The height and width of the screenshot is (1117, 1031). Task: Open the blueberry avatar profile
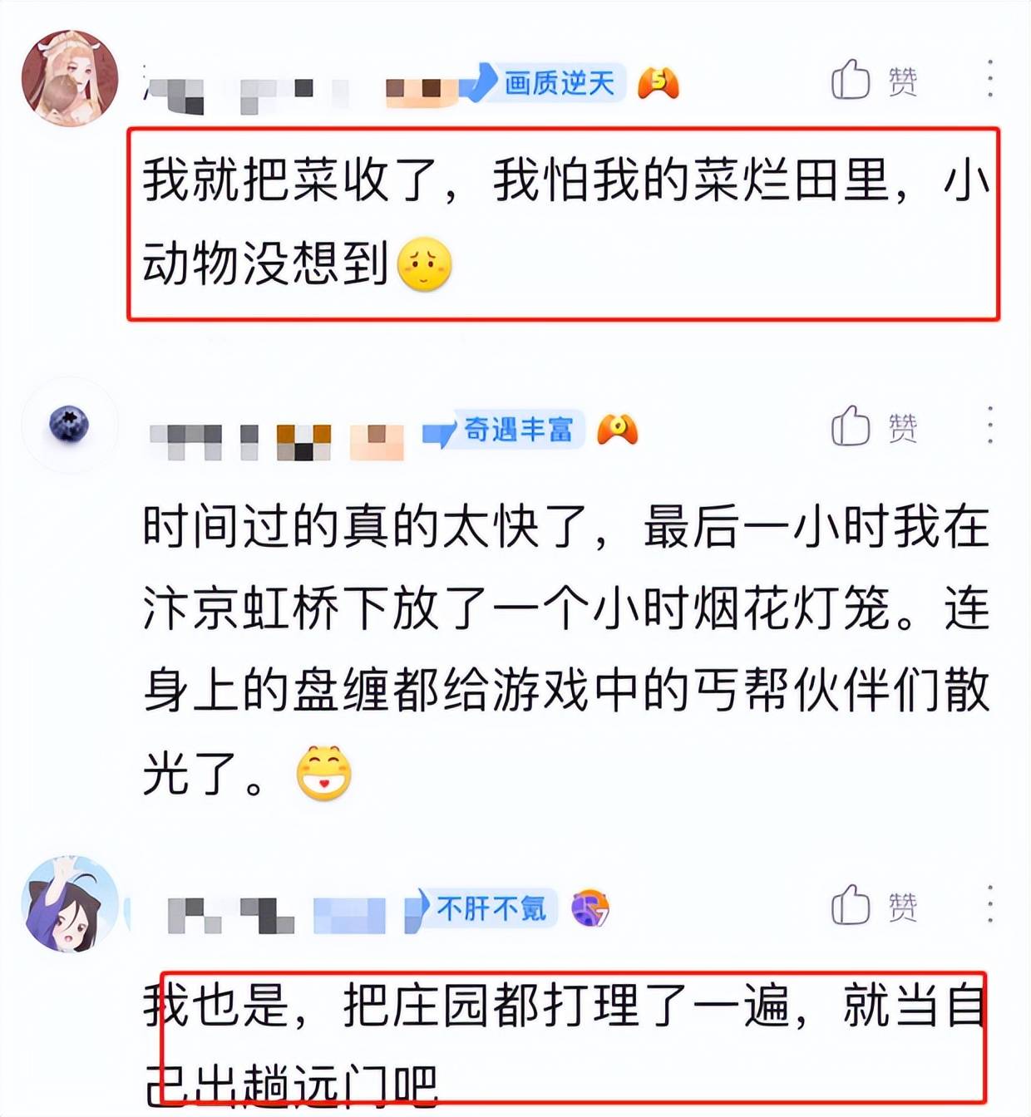pyautogui.click(x=68, y=424)
